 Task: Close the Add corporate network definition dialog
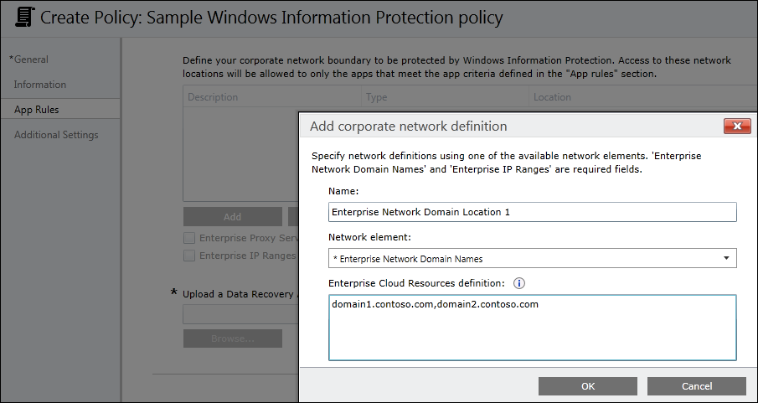pyautogui.click(x=736, y=127)
